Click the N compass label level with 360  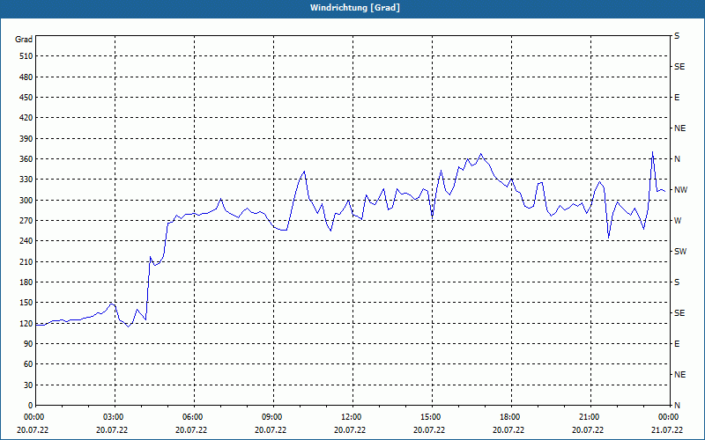coord(678,159)
